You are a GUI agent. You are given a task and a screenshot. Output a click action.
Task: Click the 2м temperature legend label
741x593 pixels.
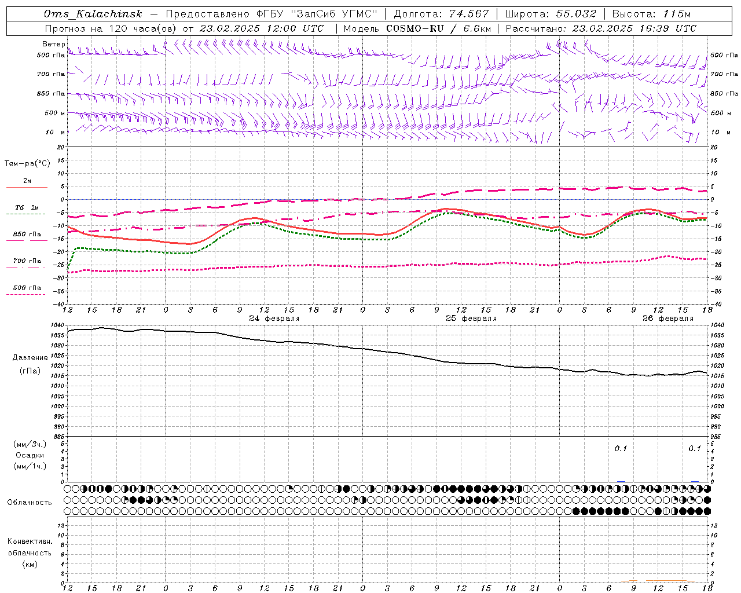(27, 181)
